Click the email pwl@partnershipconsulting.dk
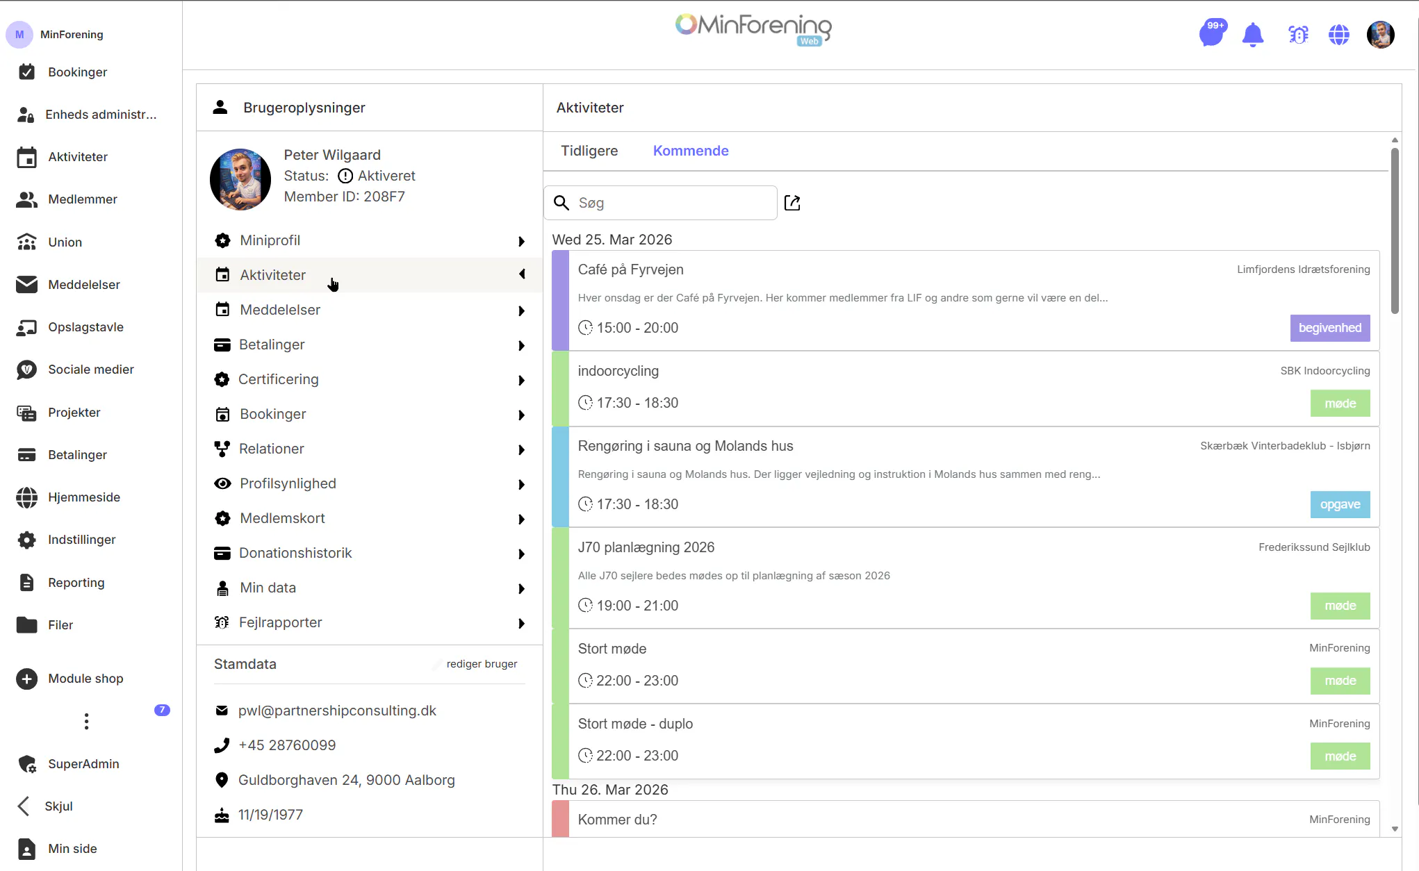 [337, 711]
